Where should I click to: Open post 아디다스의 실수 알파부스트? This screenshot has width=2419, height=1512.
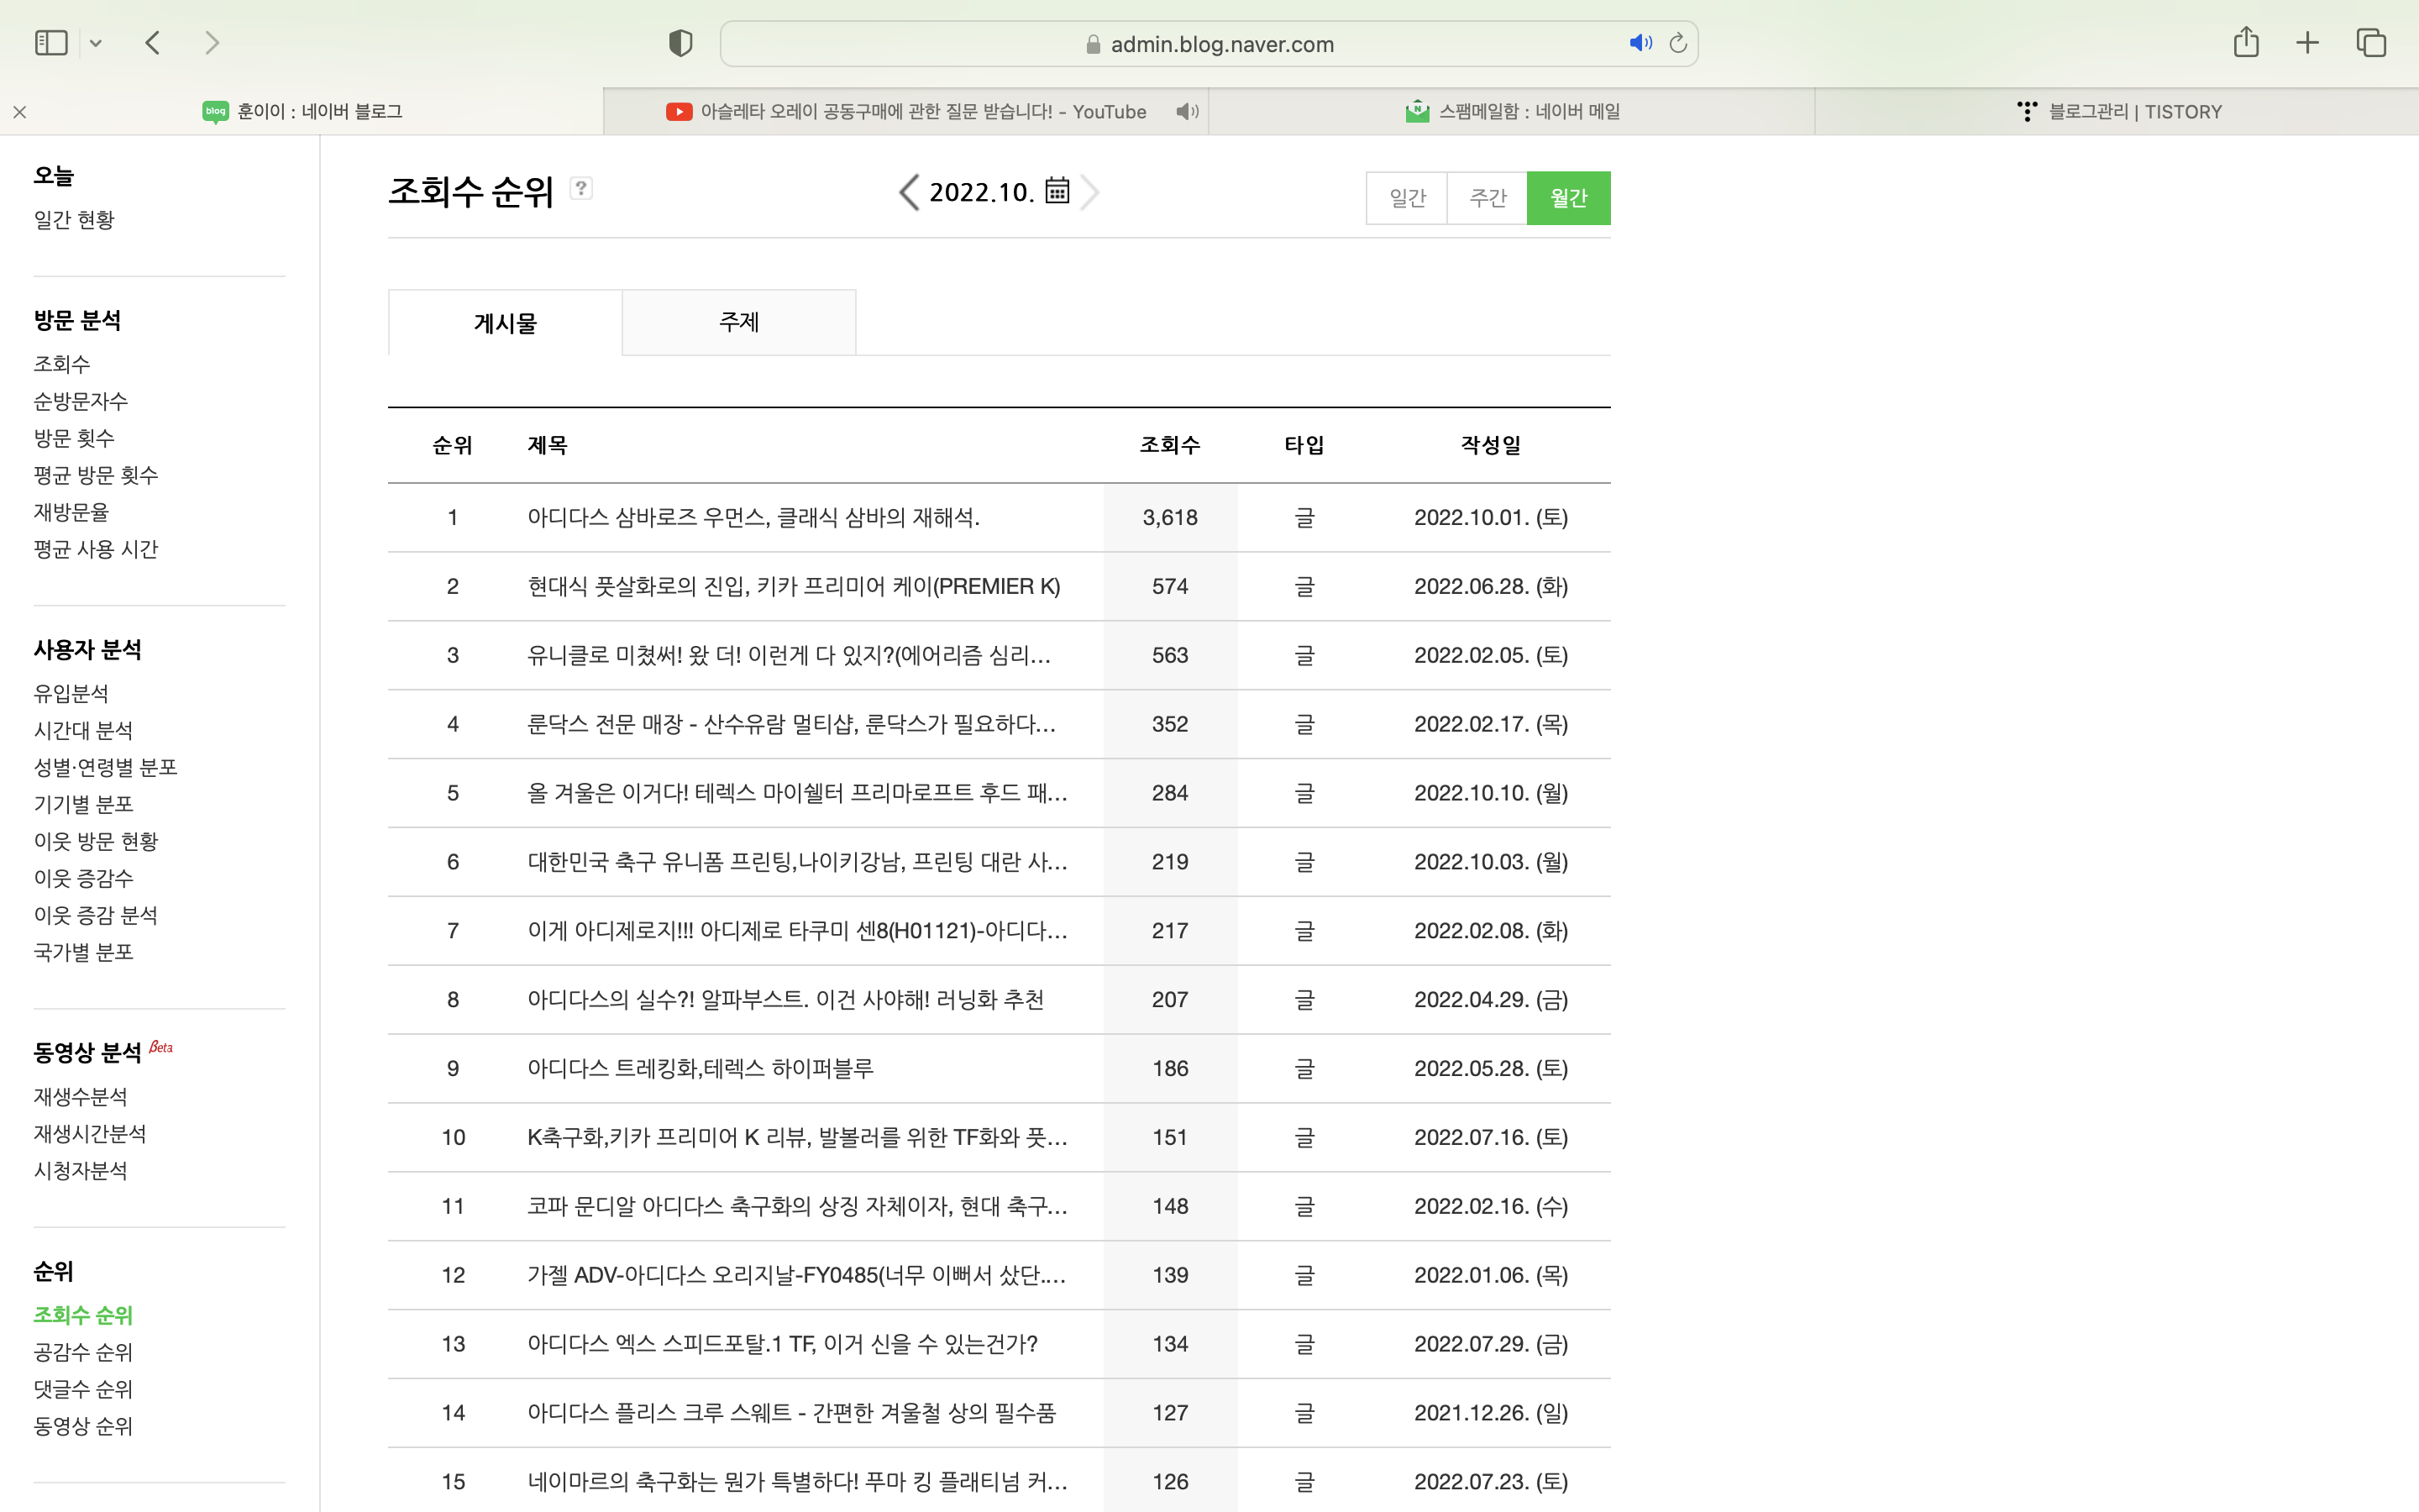(785, 1000)
